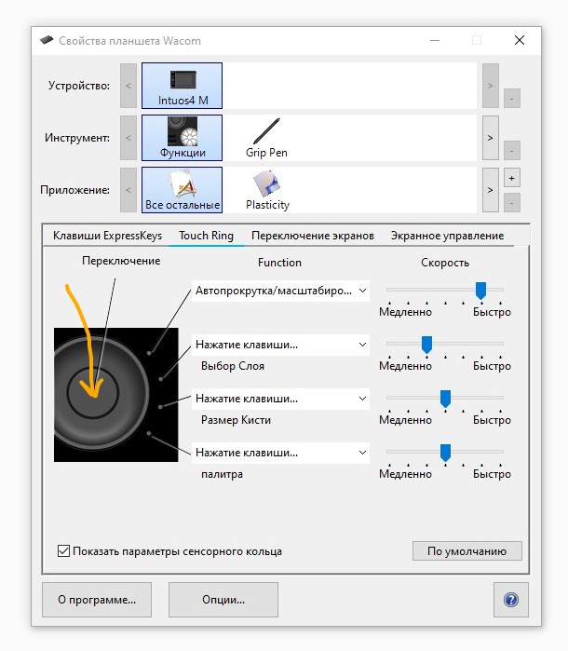
Task: Switch to the Клавиши ExpressKeys tab
Action: tap(107, 236)
